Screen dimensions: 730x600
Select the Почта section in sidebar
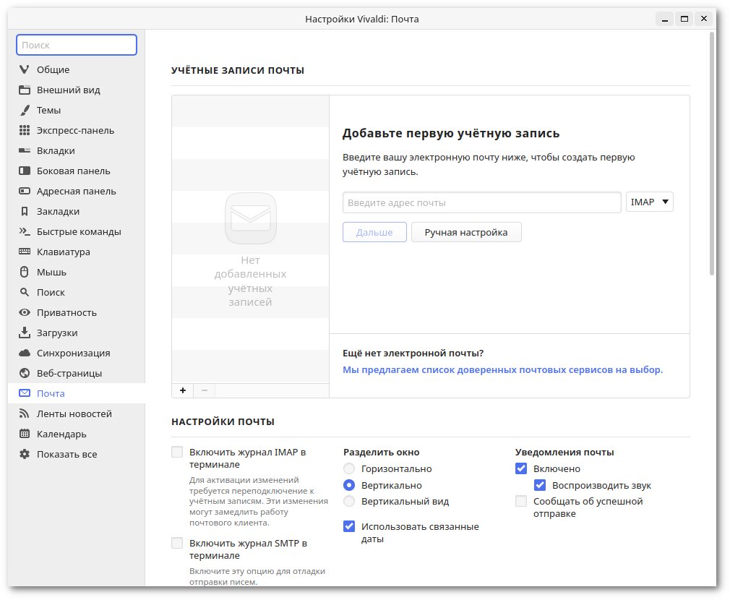click(77, 393)
